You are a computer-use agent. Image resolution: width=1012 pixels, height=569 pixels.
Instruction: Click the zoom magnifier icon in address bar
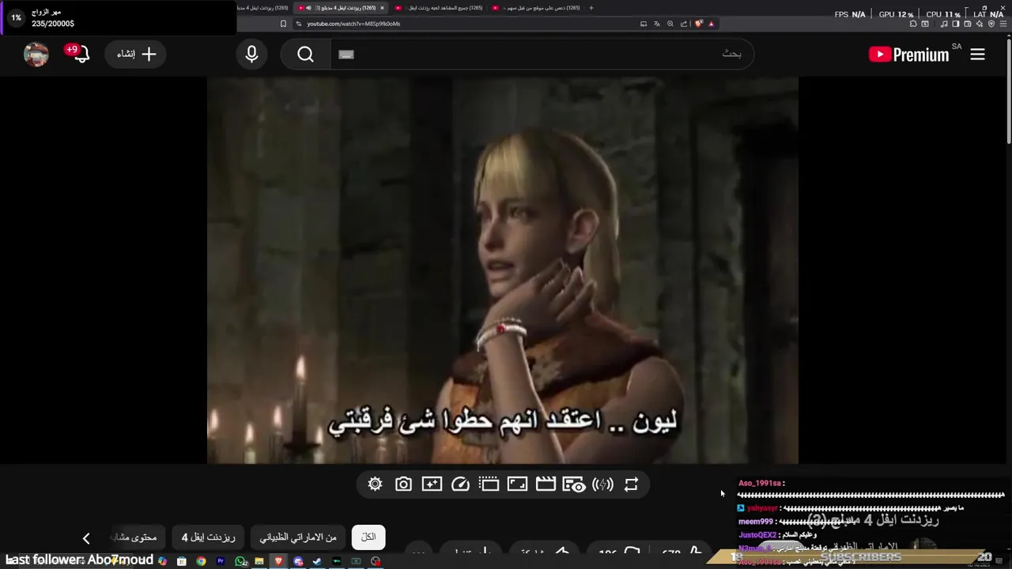(670, 24)
